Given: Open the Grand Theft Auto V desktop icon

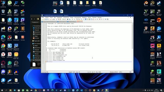Looking at the screenshot, I should click(146, 13).
